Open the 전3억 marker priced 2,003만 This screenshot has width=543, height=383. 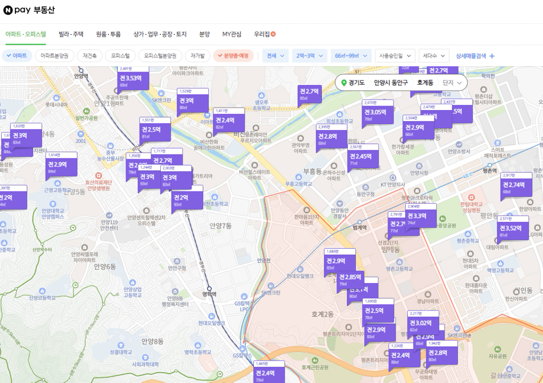pos(176,179)
